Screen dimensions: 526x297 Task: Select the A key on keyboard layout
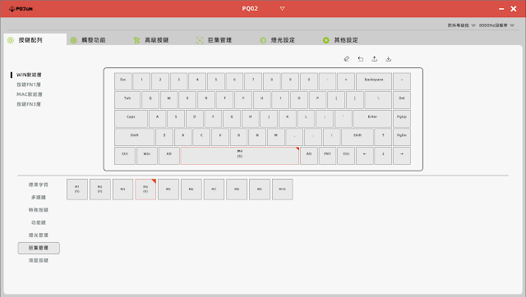point(157,118)
